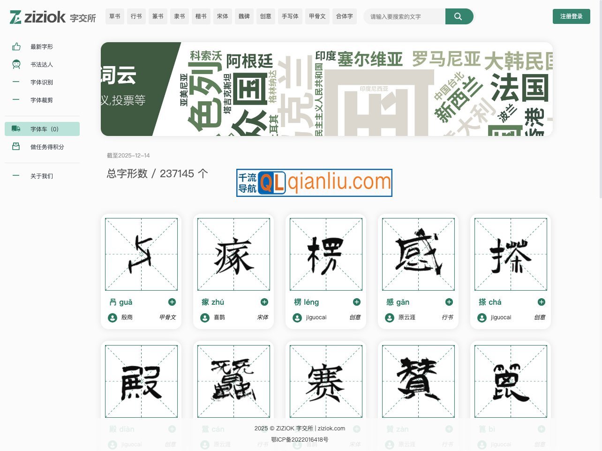
Task: Click the 书法达人 person icon in sidebar
Action: 16,64
